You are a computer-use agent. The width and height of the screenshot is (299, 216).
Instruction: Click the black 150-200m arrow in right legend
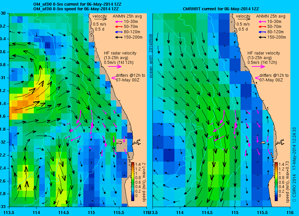click(x=262, y=38)
